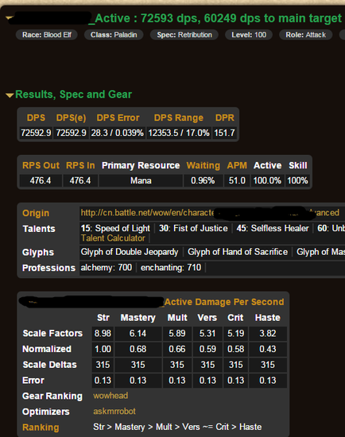Click the Gear Ranking row label
This screenshot has height=437, width=345.
(x=52, y=396)
